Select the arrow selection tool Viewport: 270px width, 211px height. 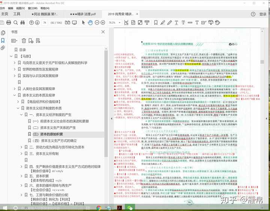click(84, 23)
